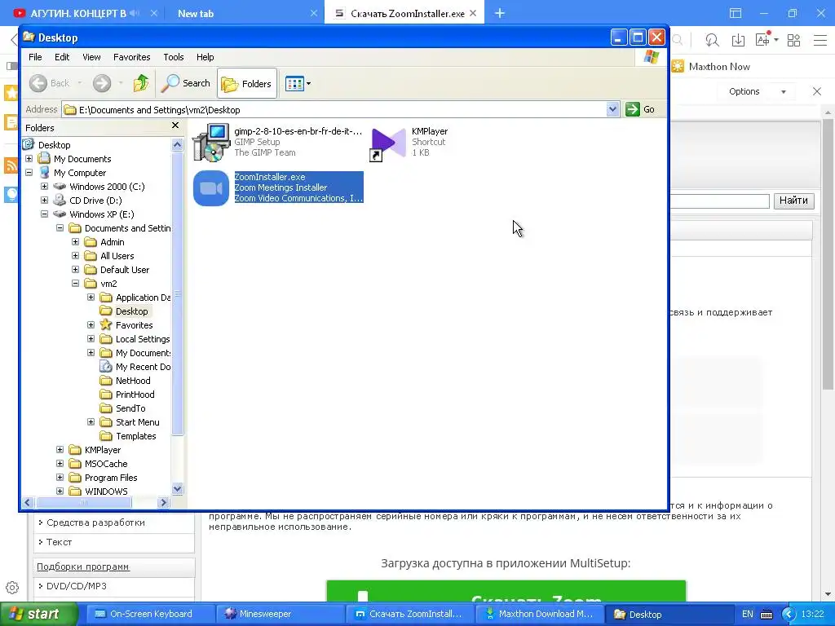Click the Forward navigation arrow icon
This screenshot has width=835, height=626.
point(102,83)
